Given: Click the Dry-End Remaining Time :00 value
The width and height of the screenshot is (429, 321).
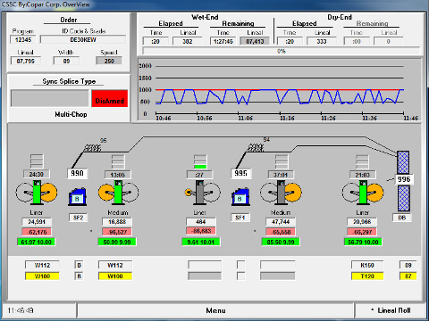Looking at the screenshot, I should coord(357,41).
